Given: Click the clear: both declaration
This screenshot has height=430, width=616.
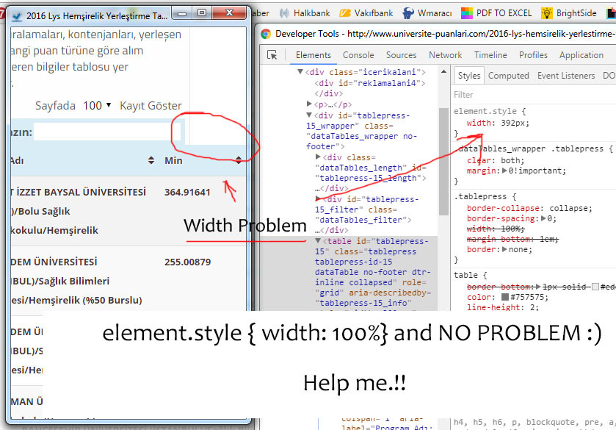Looking at the screenshot, I should tap(496, 160).
